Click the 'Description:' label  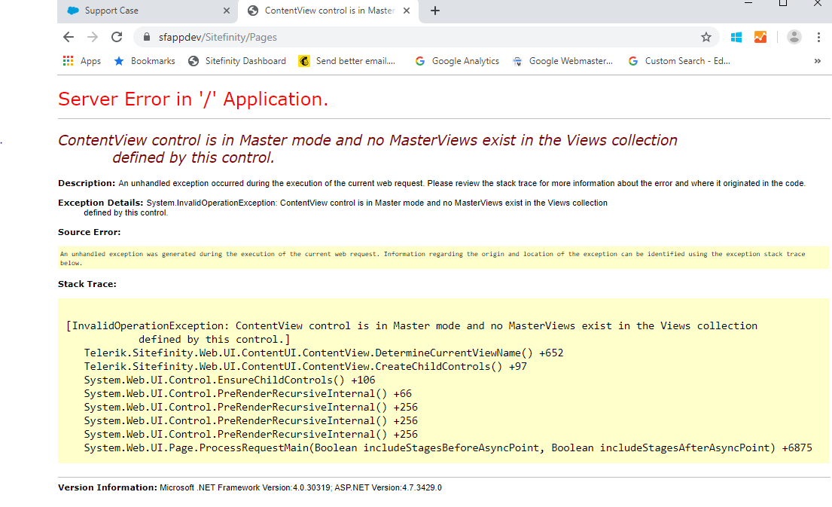[x=87, y=183]
